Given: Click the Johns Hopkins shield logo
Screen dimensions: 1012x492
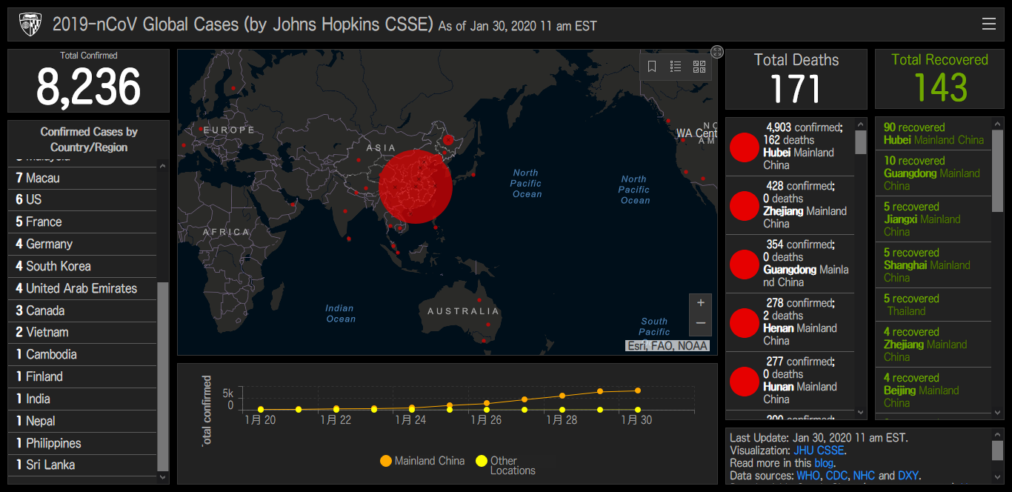Looking at the screenshot, I should pyautogui.click(x=30, y=24).
